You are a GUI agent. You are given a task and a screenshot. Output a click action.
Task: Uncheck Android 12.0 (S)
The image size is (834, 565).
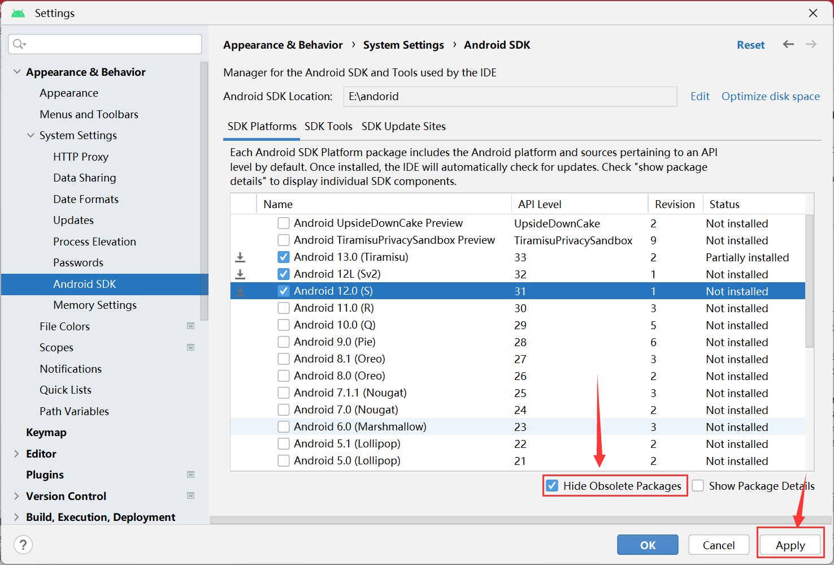tap(284, 291)
